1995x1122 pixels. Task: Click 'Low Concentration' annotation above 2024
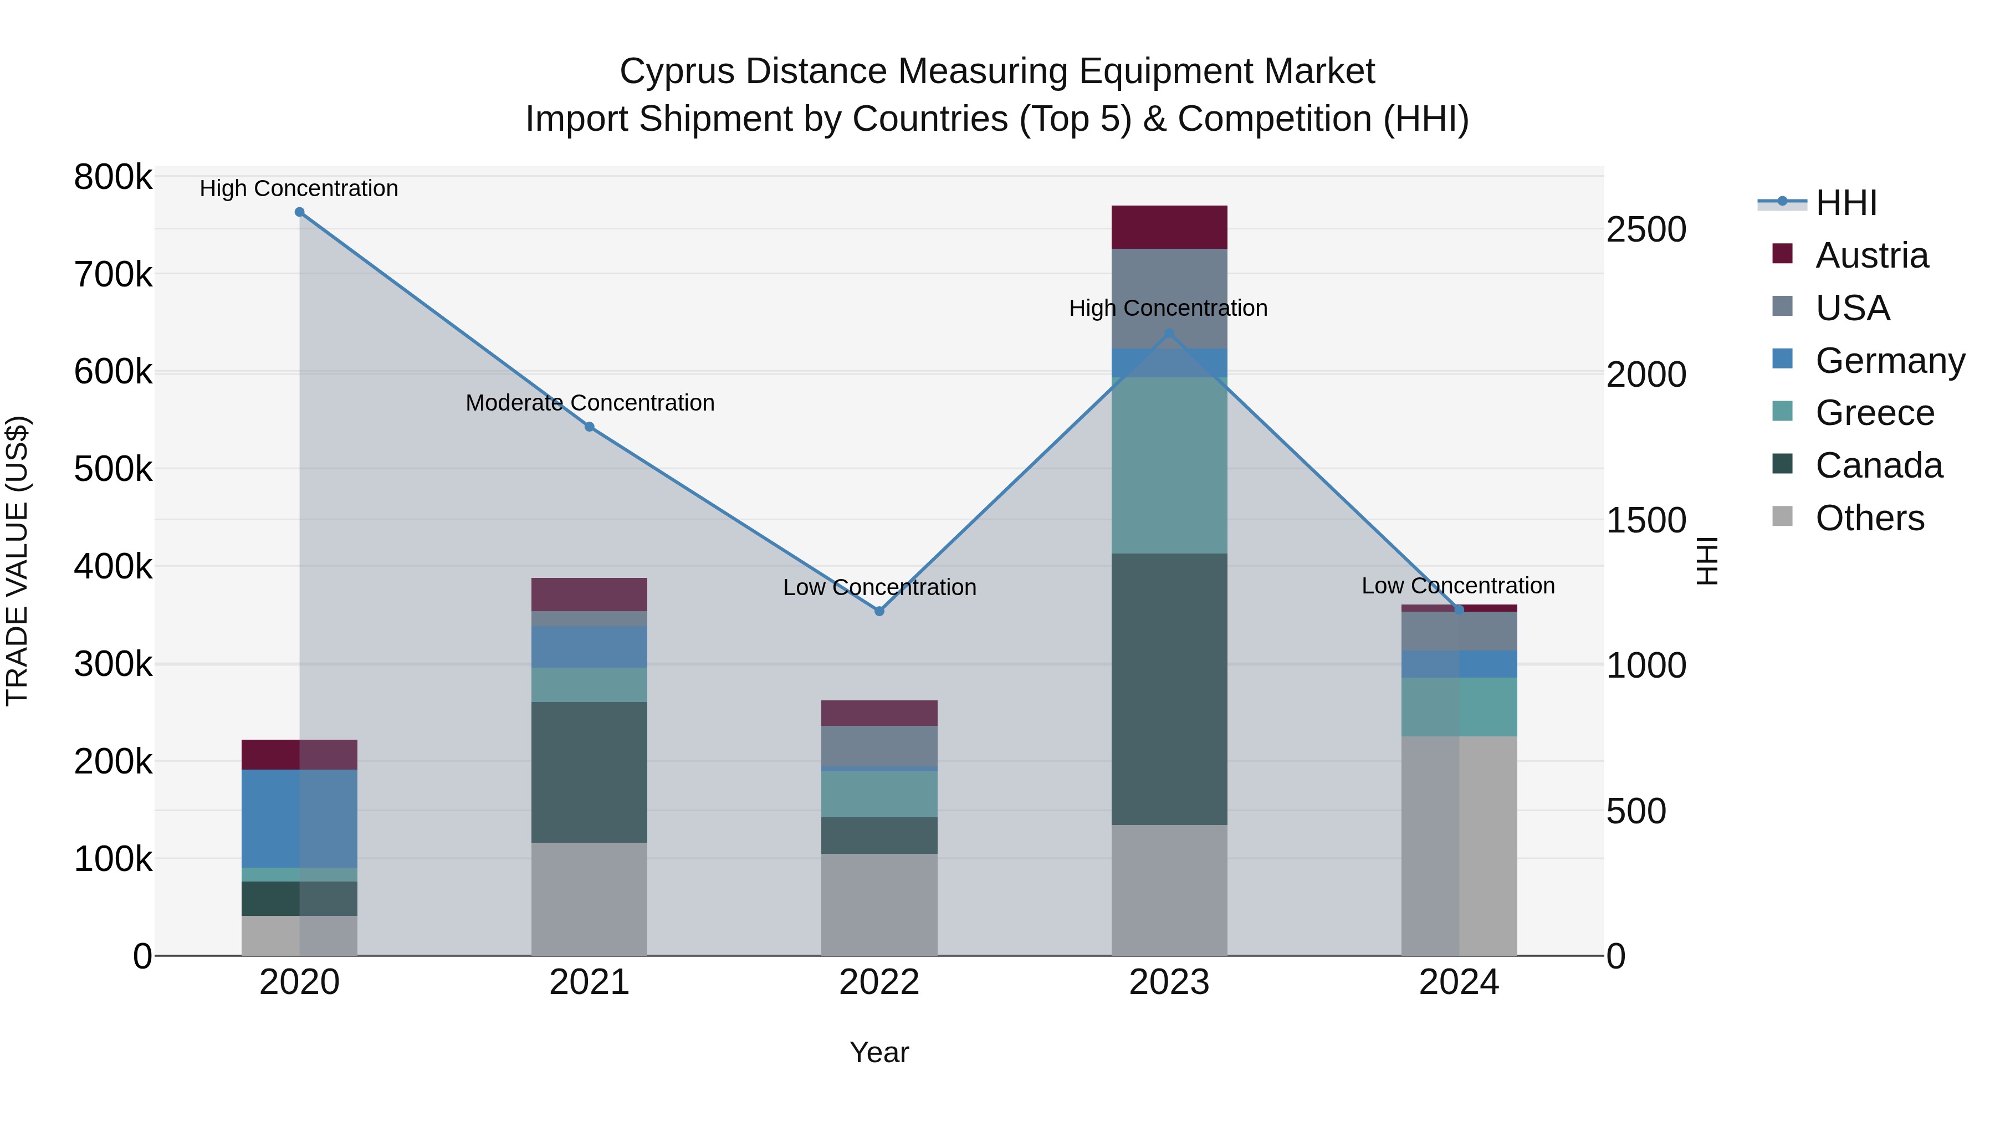click(x=1459, y=586)
